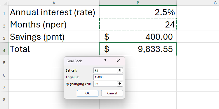The image size is (219, 109).
Task: Select cell B3 with $400.00 savings
Action: click(x=138, y=36)
